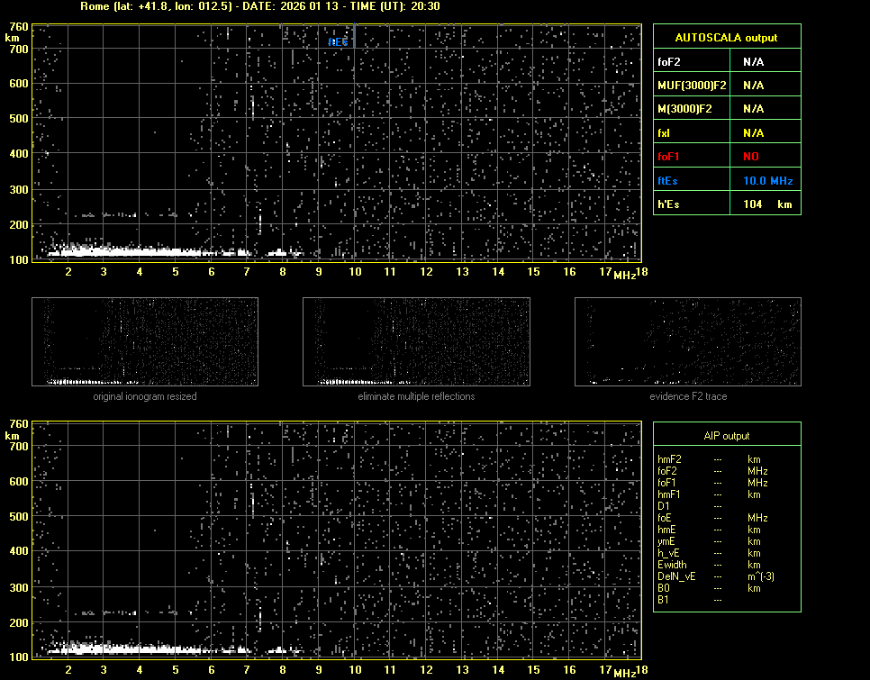This screenshot has width=870, height=680.
Task: Click the 'original ionogram resized' thumbnail
Action: click(145, 341)
